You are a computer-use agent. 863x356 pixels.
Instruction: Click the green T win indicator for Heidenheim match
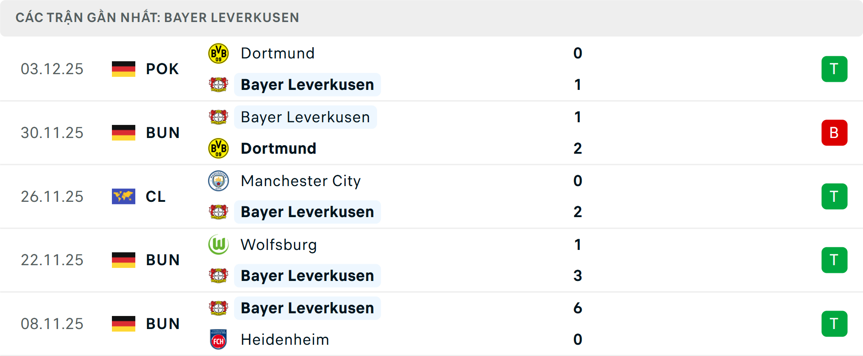[x=834, y=323]
